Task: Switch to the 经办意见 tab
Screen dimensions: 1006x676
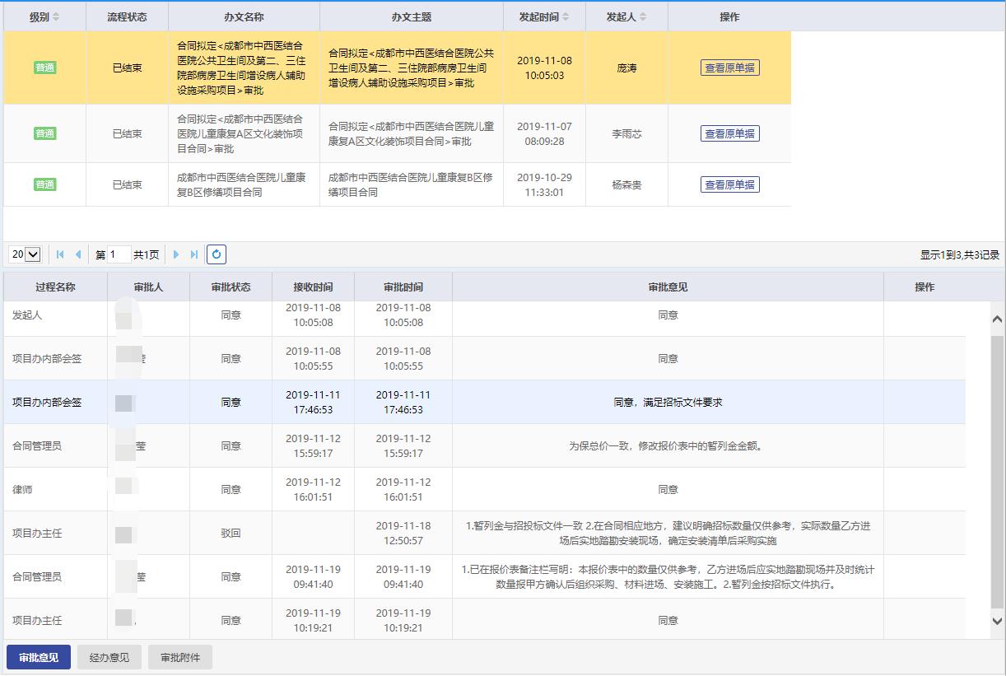Action: point(109,658)
